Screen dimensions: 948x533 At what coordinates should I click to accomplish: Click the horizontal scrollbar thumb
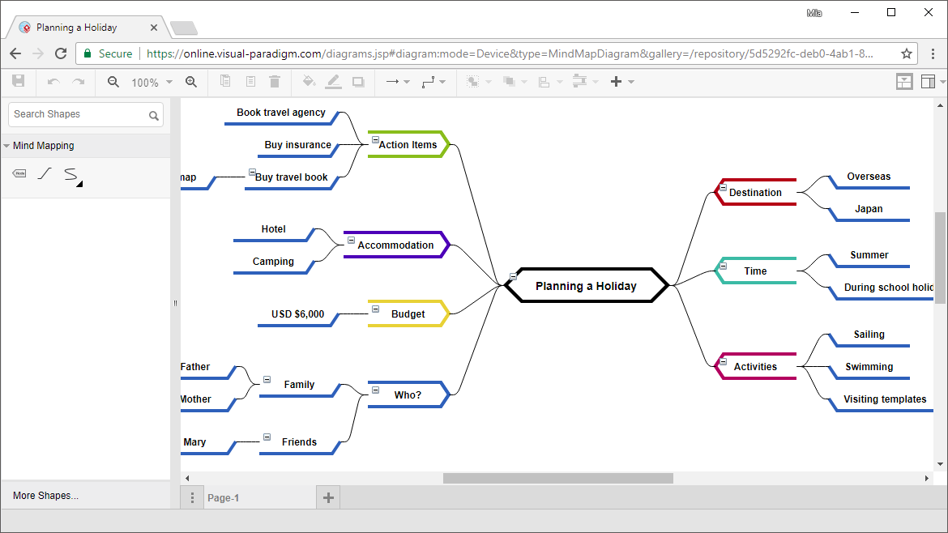coord(558,478)
